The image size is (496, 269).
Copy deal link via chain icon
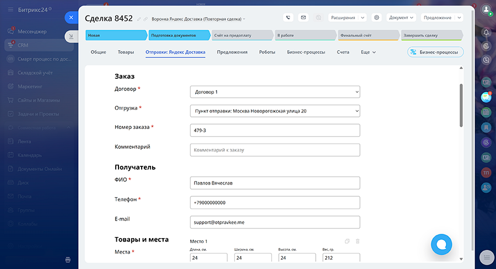(145, 19)
